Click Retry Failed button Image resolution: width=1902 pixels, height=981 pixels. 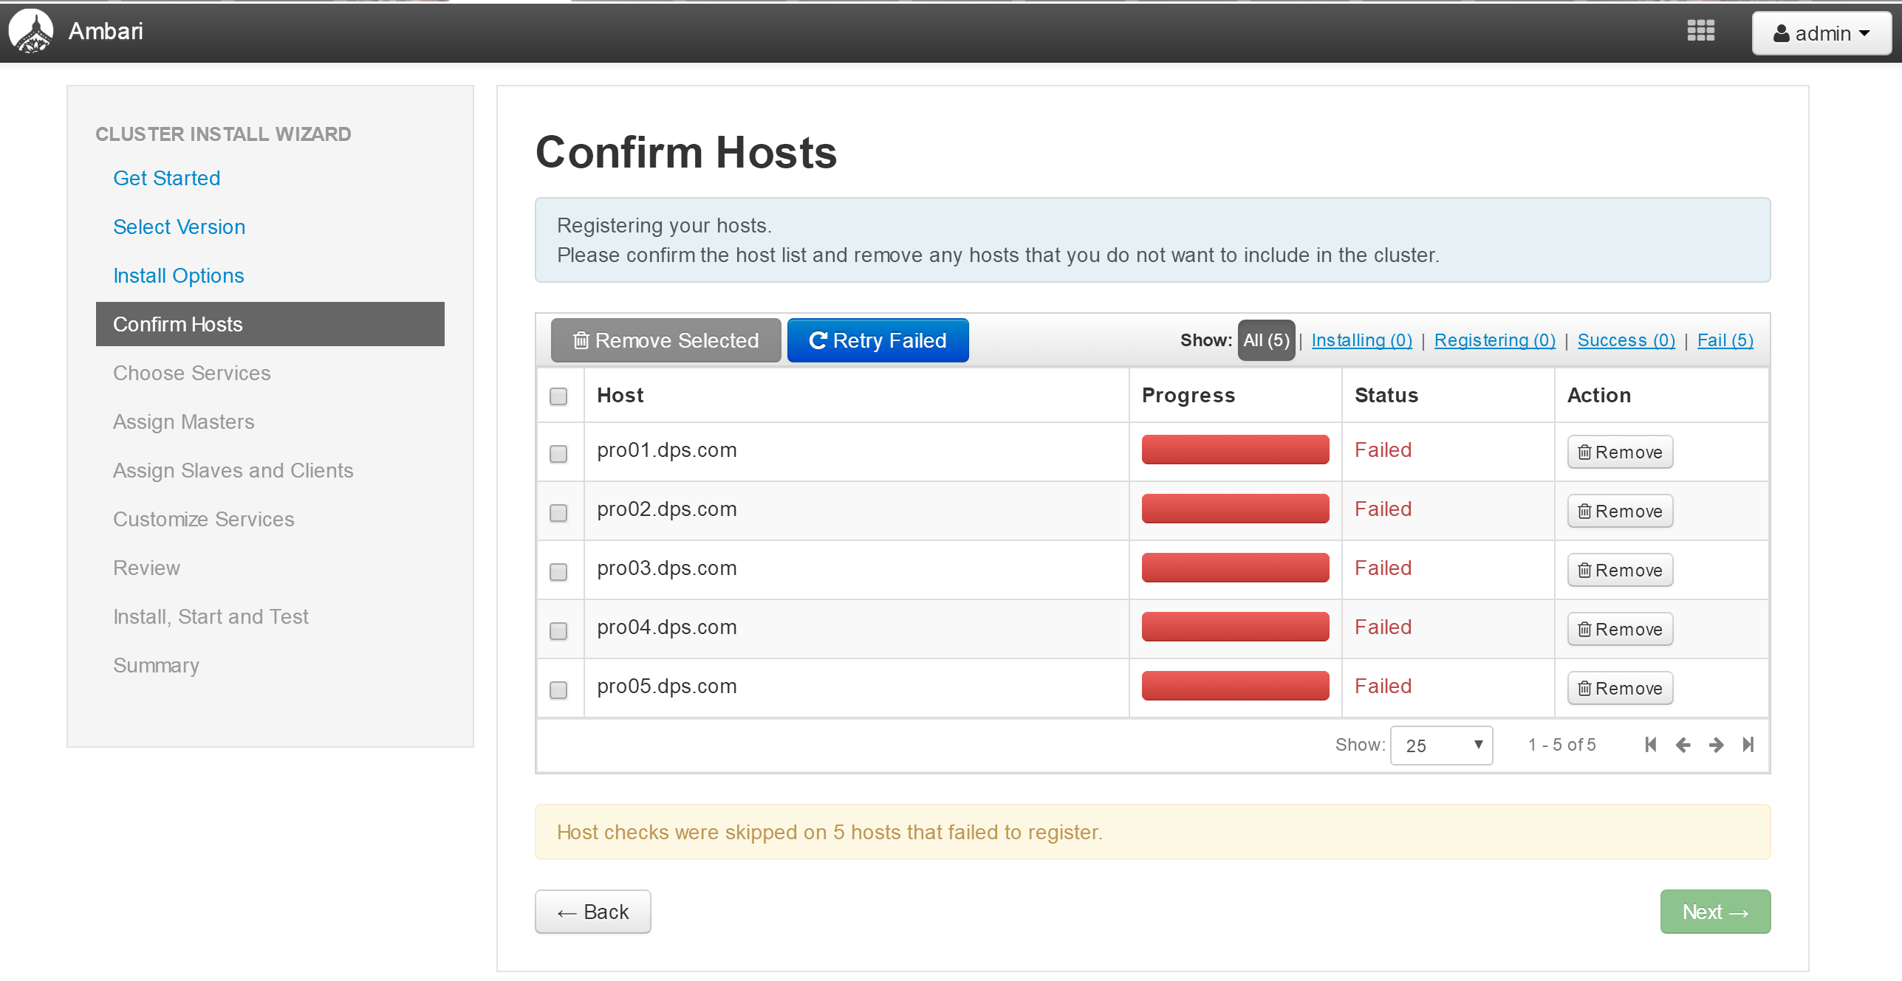point(878,340)
